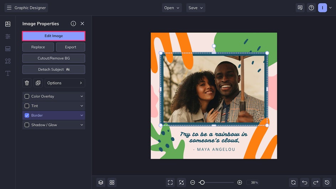Open the Layers panel icon
Screen dimensions: 336x189
click(x=101, y=182)
